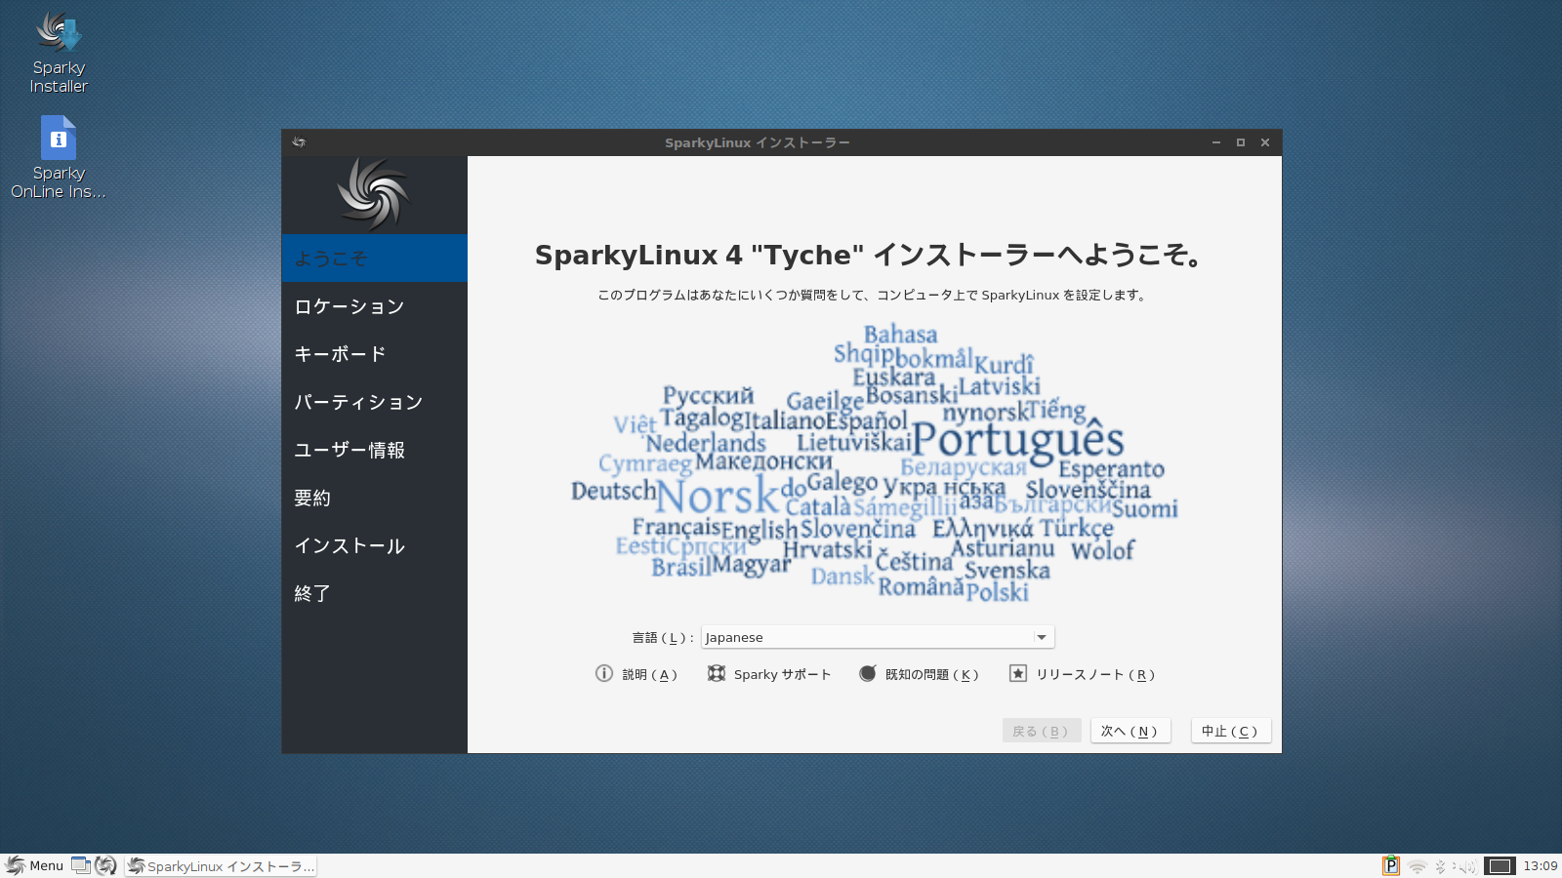Open the clipboard manager tray icon
The height and width of the screenshot is (878, 1562).
(1391, 865)
